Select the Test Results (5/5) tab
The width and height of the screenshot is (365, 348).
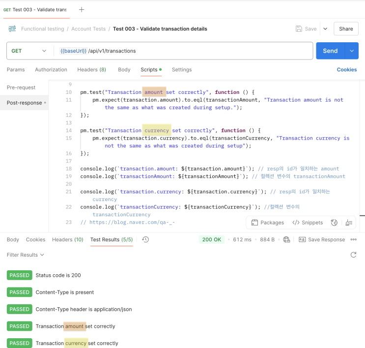click(x=112, y=239)
